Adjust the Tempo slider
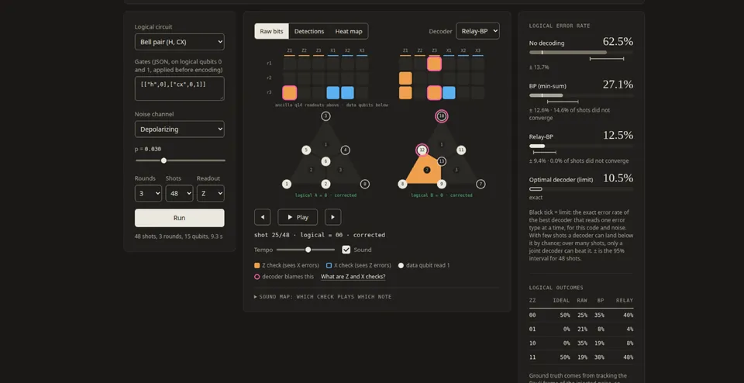The height and width of the screenshot is (383, 744). point(305,250)
